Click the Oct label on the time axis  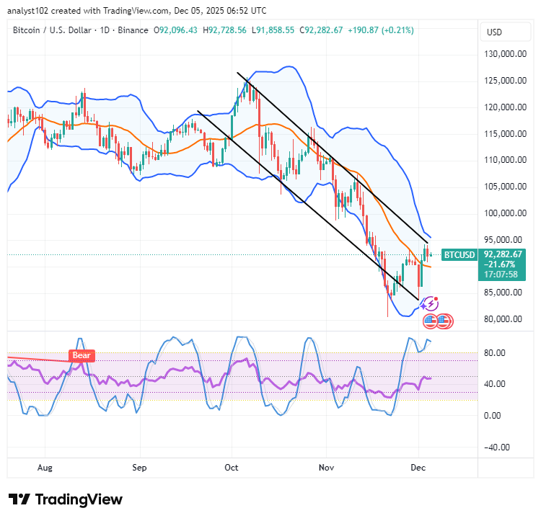point(232,467)
